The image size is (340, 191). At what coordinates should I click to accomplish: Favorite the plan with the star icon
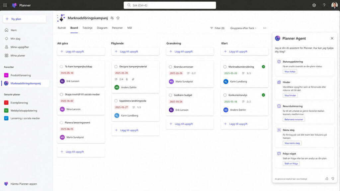(118, 18)
